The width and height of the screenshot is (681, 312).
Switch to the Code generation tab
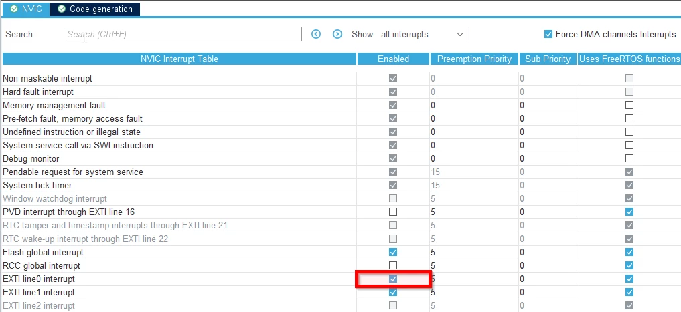point(94,9)
